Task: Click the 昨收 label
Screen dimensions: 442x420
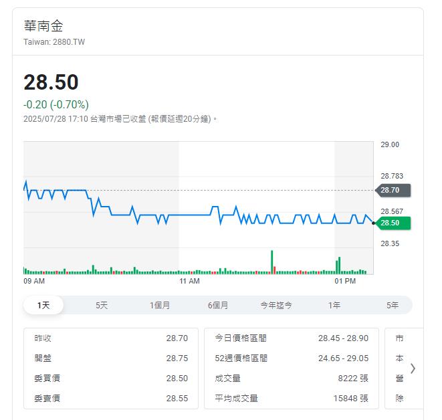Action: (x=43, y=338)
